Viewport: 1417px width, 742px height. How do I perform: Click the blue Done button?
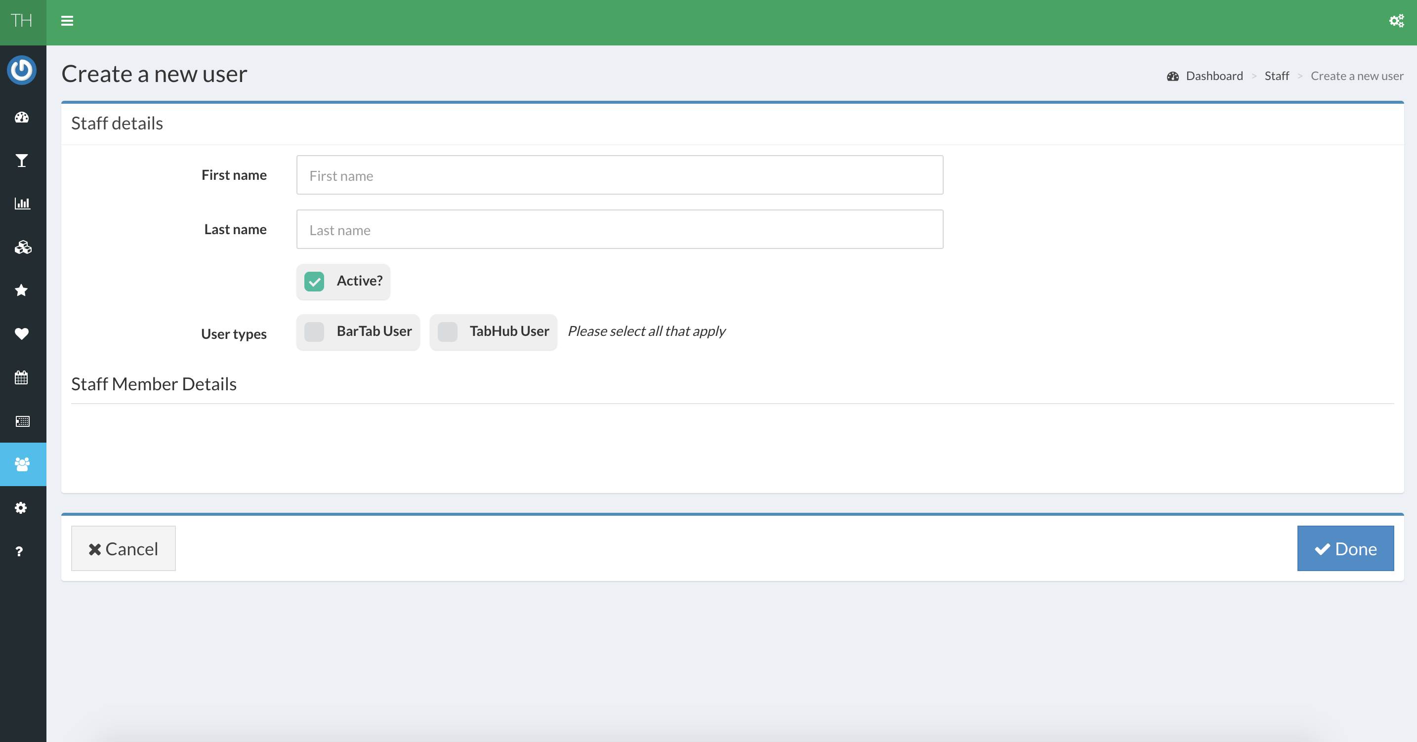pyautogui.click(x=1345, y=548)
